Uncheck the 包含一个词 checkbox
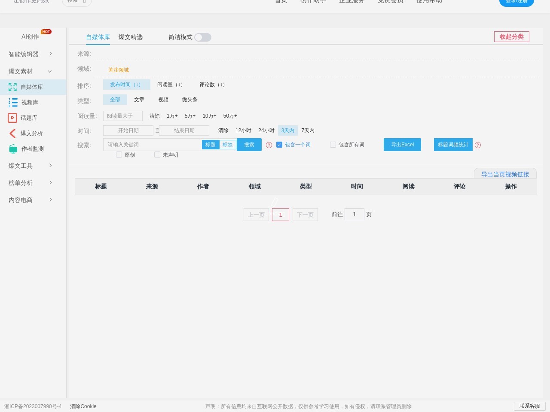550x412 pixels. (279, 145)
